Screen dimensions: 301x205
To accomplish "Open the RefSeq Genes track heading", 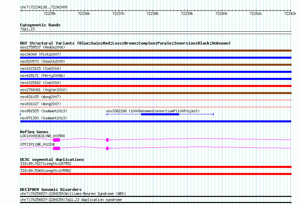I will point(34,132).
